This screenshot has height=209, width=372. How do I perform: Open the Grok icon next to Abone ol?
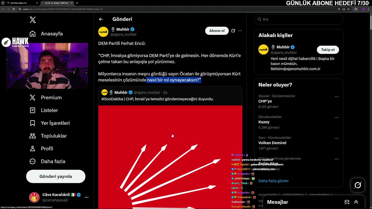(x=233, y=31)
